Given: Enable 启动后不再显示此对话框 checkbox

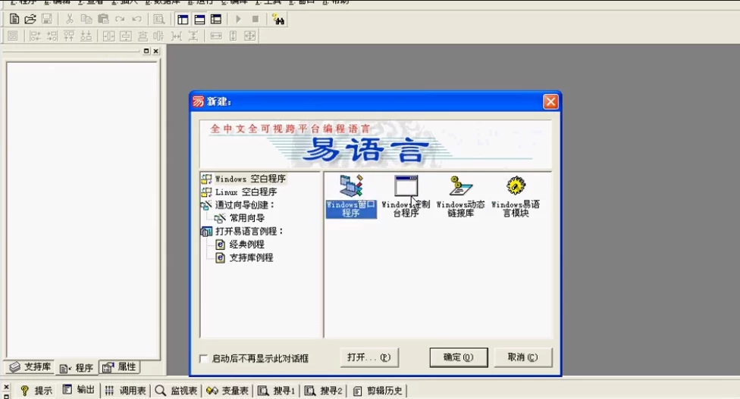Looking at the screenshot, I should point(203,358).
